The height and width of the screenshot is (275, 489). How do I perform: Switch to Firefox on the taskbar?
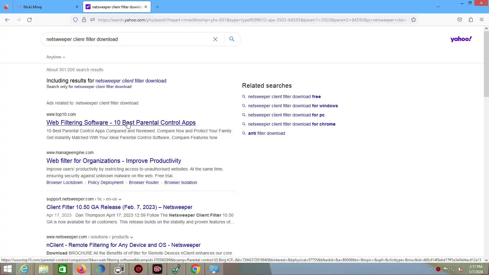[81, 269]
